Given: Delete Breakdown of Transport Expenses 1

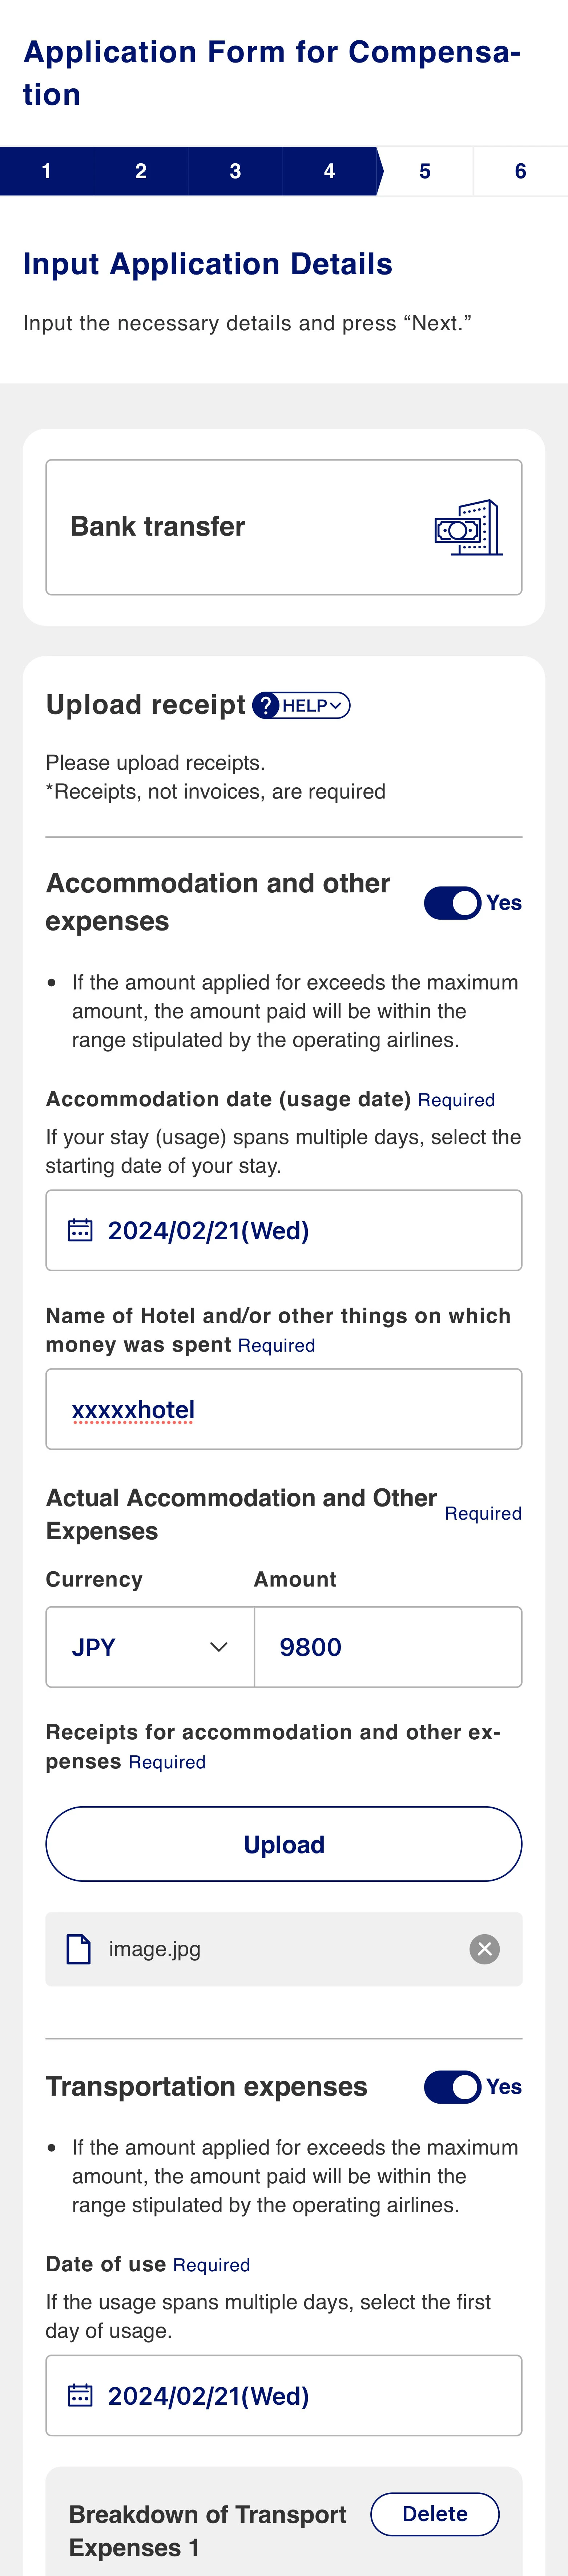Looking at the screenshot, I should tap(435, 2514).
